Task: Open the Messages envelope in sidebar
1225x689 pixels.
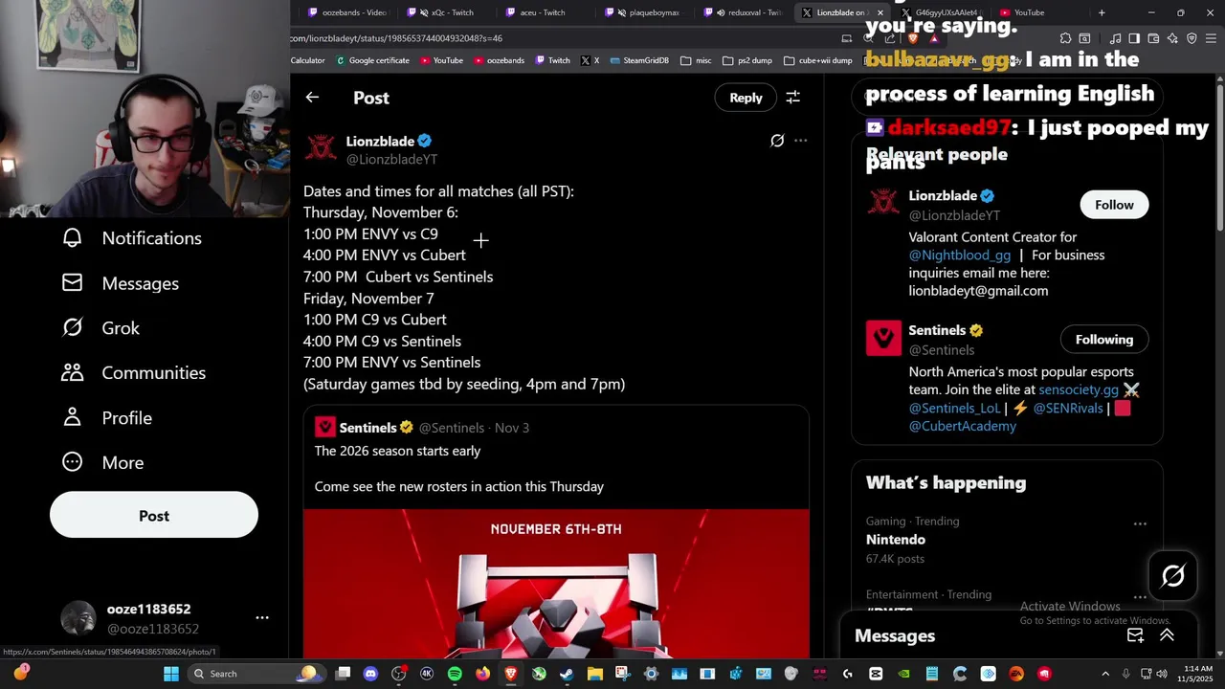Action: pos(72,283)
